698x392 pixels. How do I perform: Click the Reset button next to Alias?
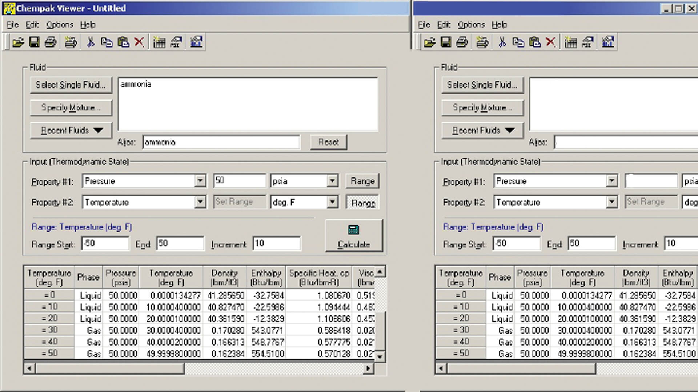(328, 142)
